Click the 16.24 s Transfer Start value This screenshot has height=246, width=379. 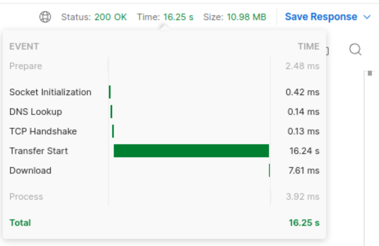(304, 151)
